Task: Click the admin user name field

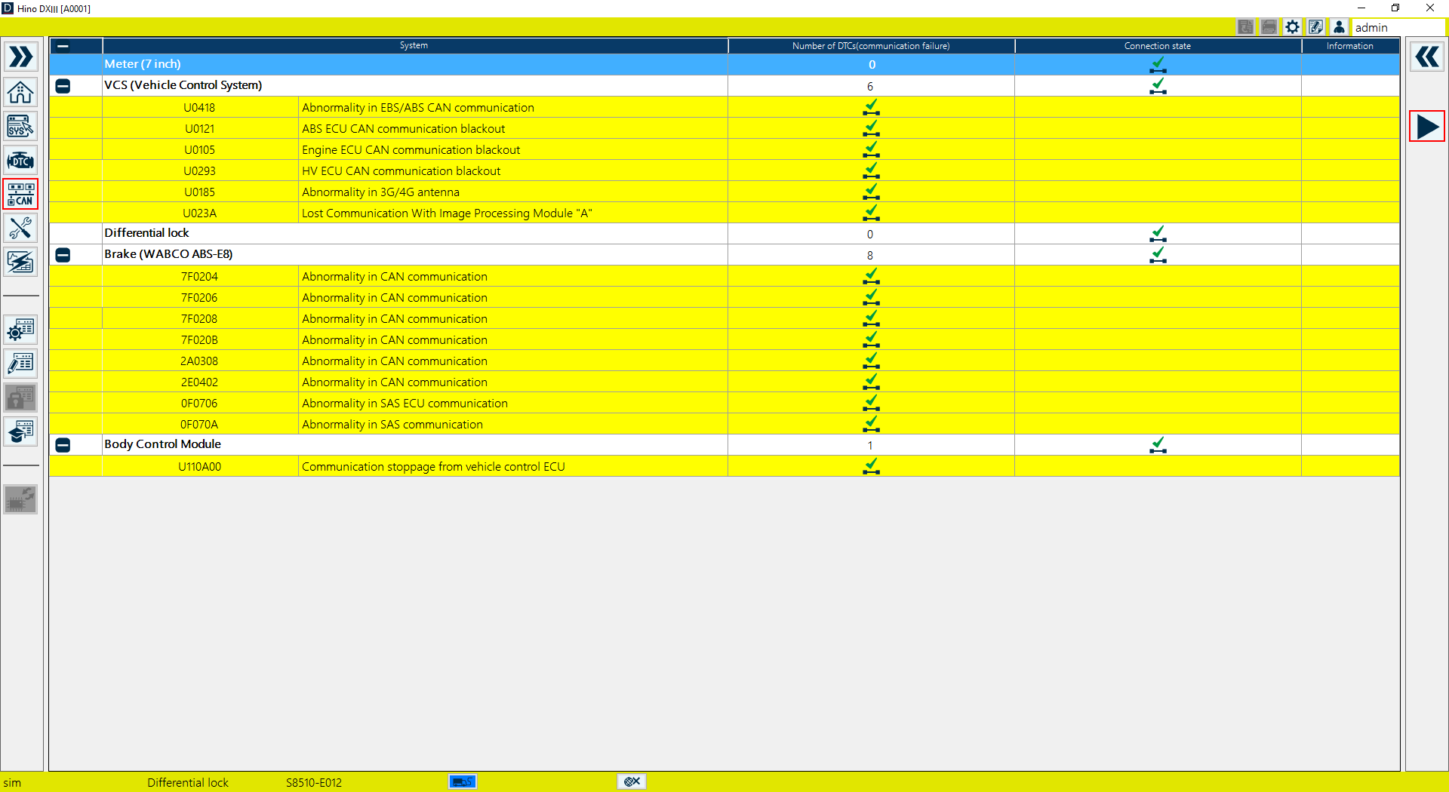Action: tap(1396, 27)
